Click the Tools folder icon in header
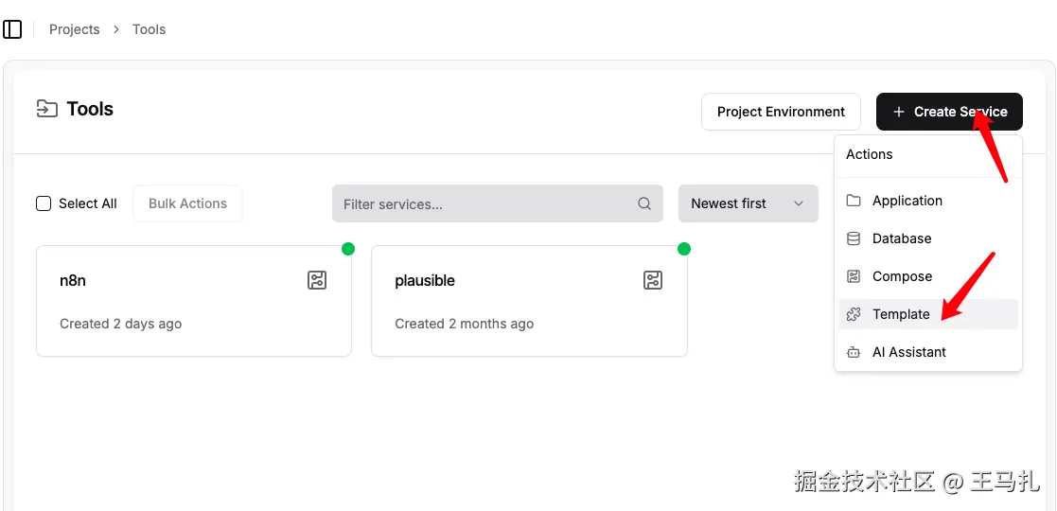 point(46,109)
